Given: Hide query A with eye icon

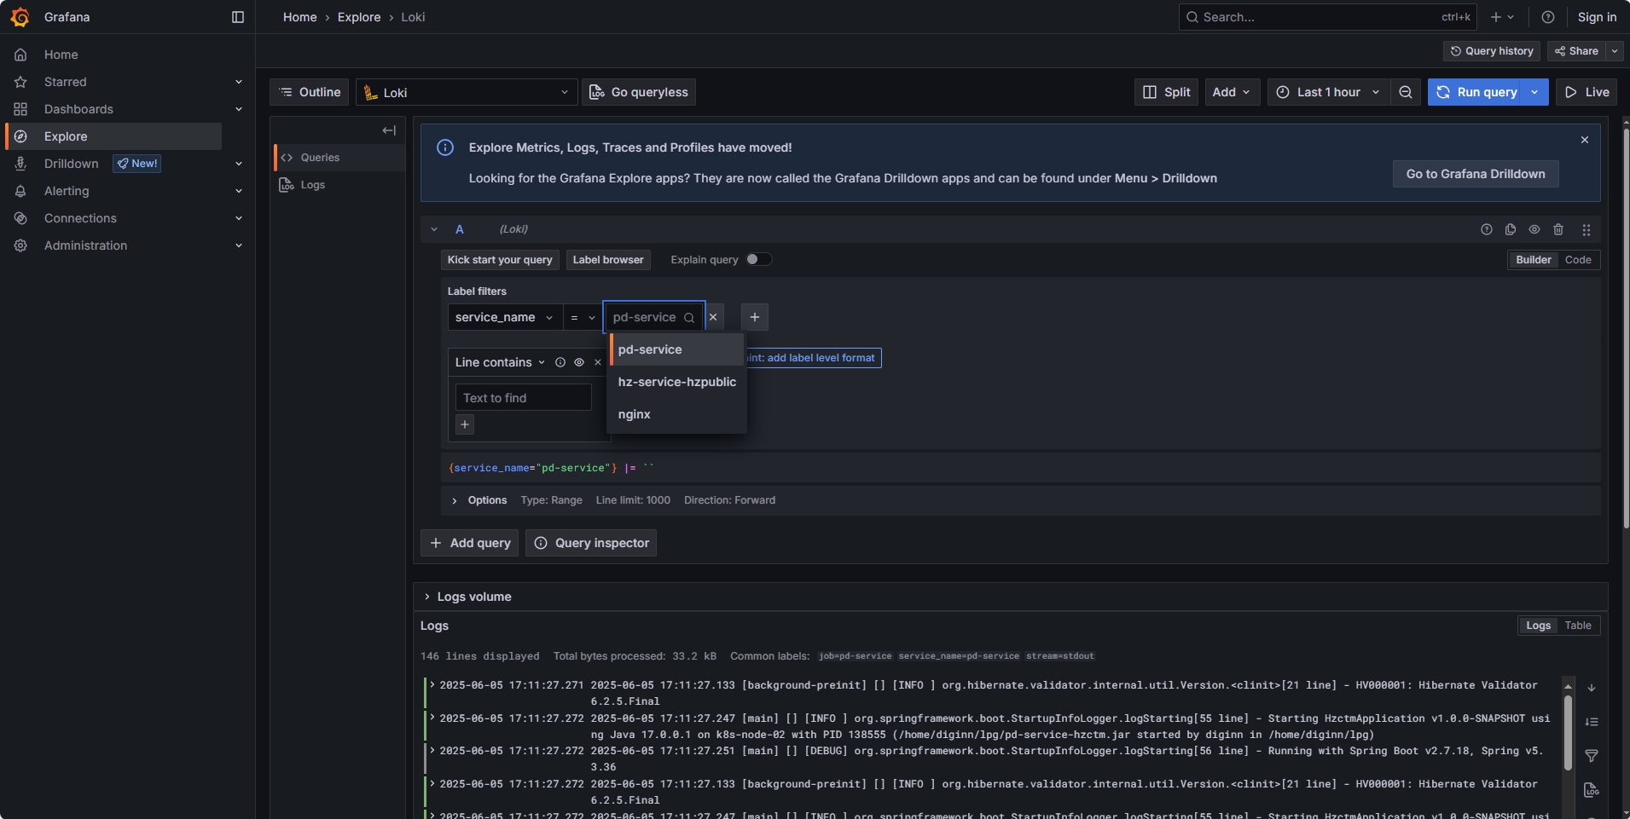Looking at the screenshot, I should pos(1534,229).
